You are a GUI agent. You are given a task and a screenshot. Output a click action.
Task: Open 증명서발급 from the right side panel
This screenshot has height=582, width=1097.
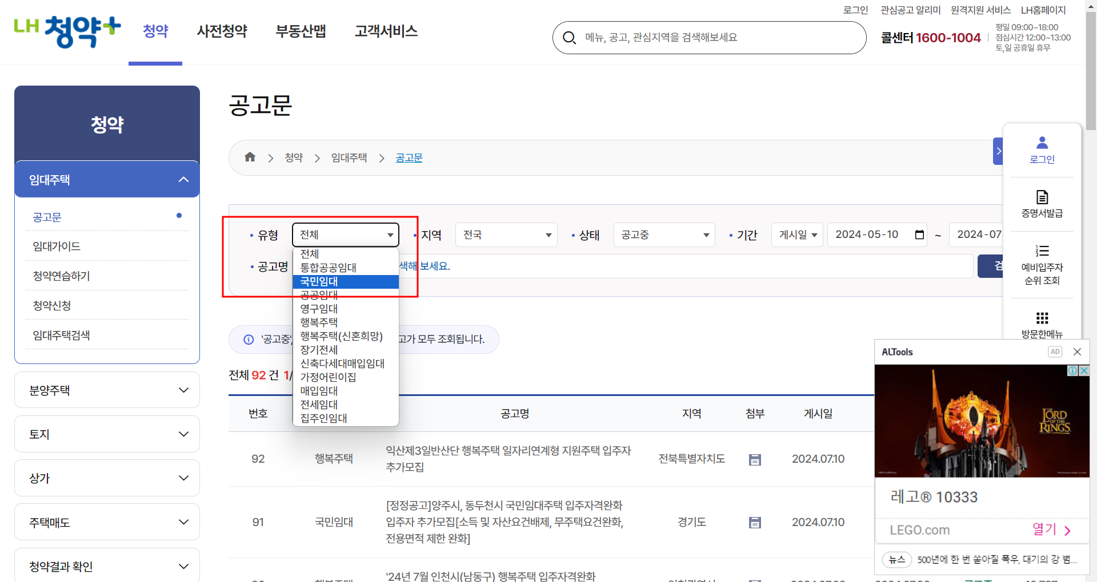coord(1042,204)
